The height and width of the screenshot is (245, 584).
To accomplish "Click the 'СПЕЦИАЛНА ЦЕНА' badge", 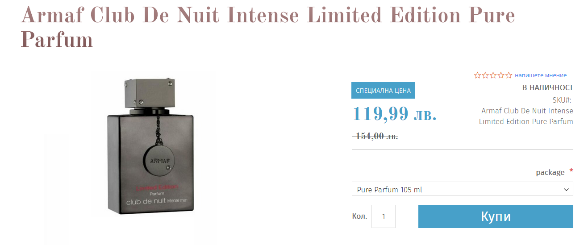I will tap(384, 91).
